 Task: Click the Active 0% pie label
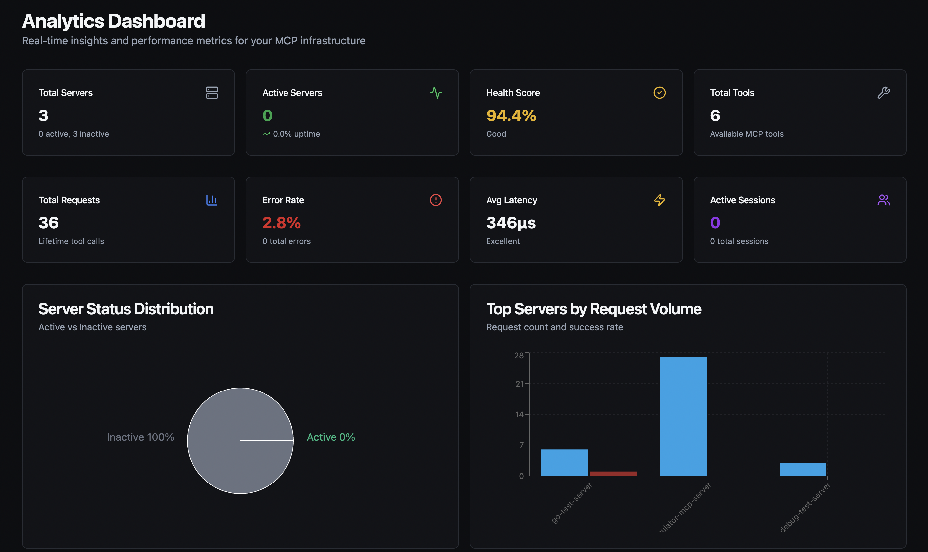point(331,437)
